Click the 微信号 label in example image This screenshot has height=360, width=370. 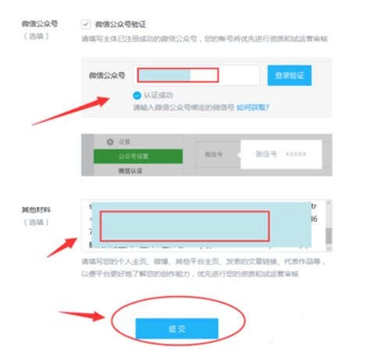click(x=214, y=155)
